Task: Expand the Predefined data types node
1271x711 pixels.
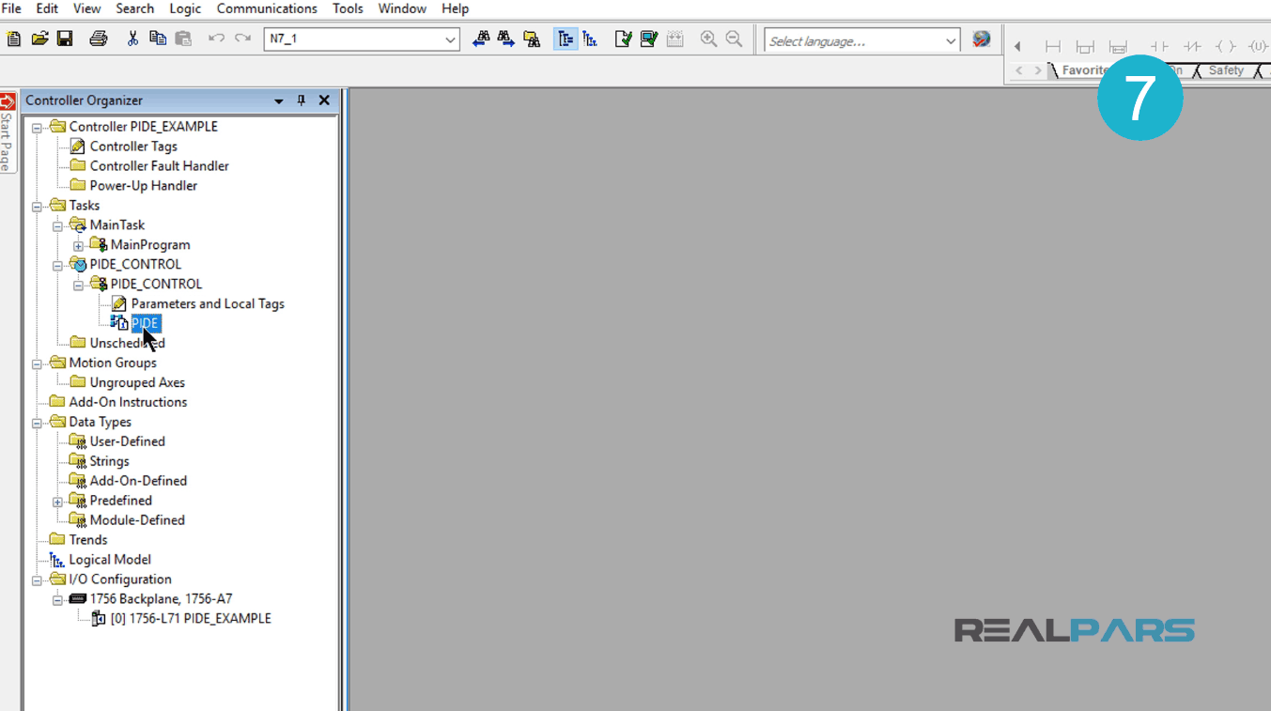Action: (57, 502)
